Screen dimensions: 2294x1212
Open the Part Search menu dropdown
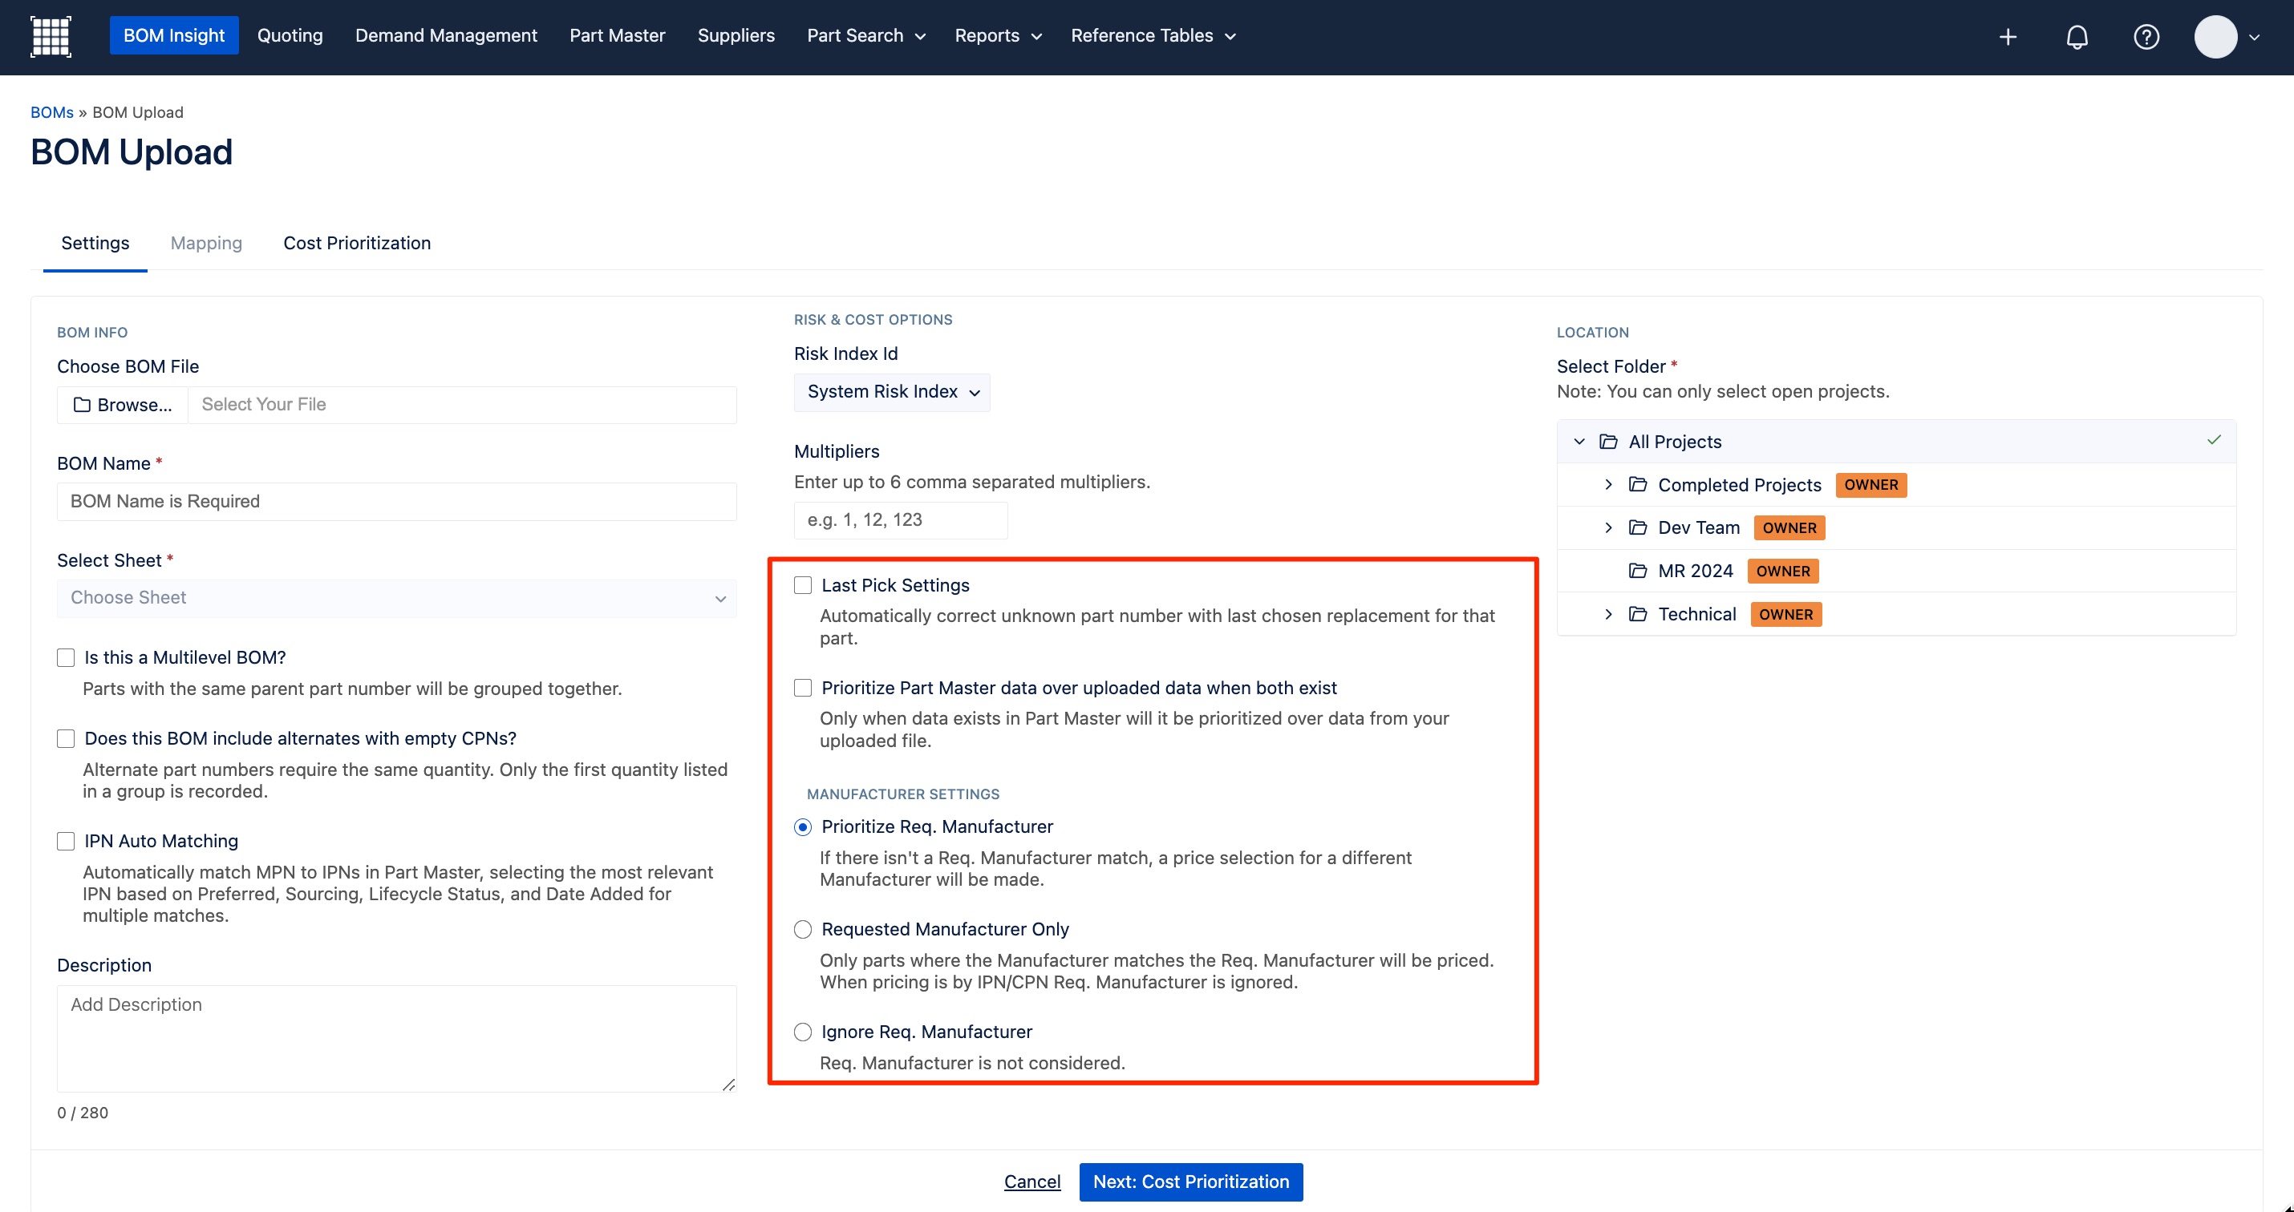point(865,35)
